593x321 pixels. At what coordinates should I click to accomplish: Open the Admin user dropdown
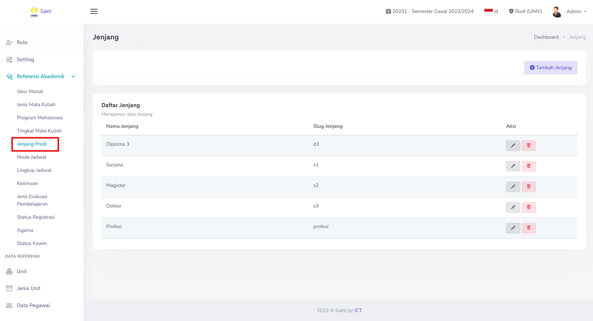coord(577,12)
